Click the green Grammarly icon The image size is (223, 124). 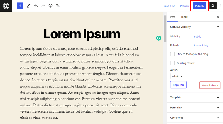click(158, 38)
